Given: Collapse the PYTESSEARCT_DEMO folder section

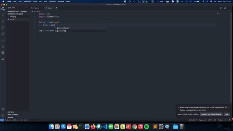Looking at the screenshot, I should tap(17, 14).
